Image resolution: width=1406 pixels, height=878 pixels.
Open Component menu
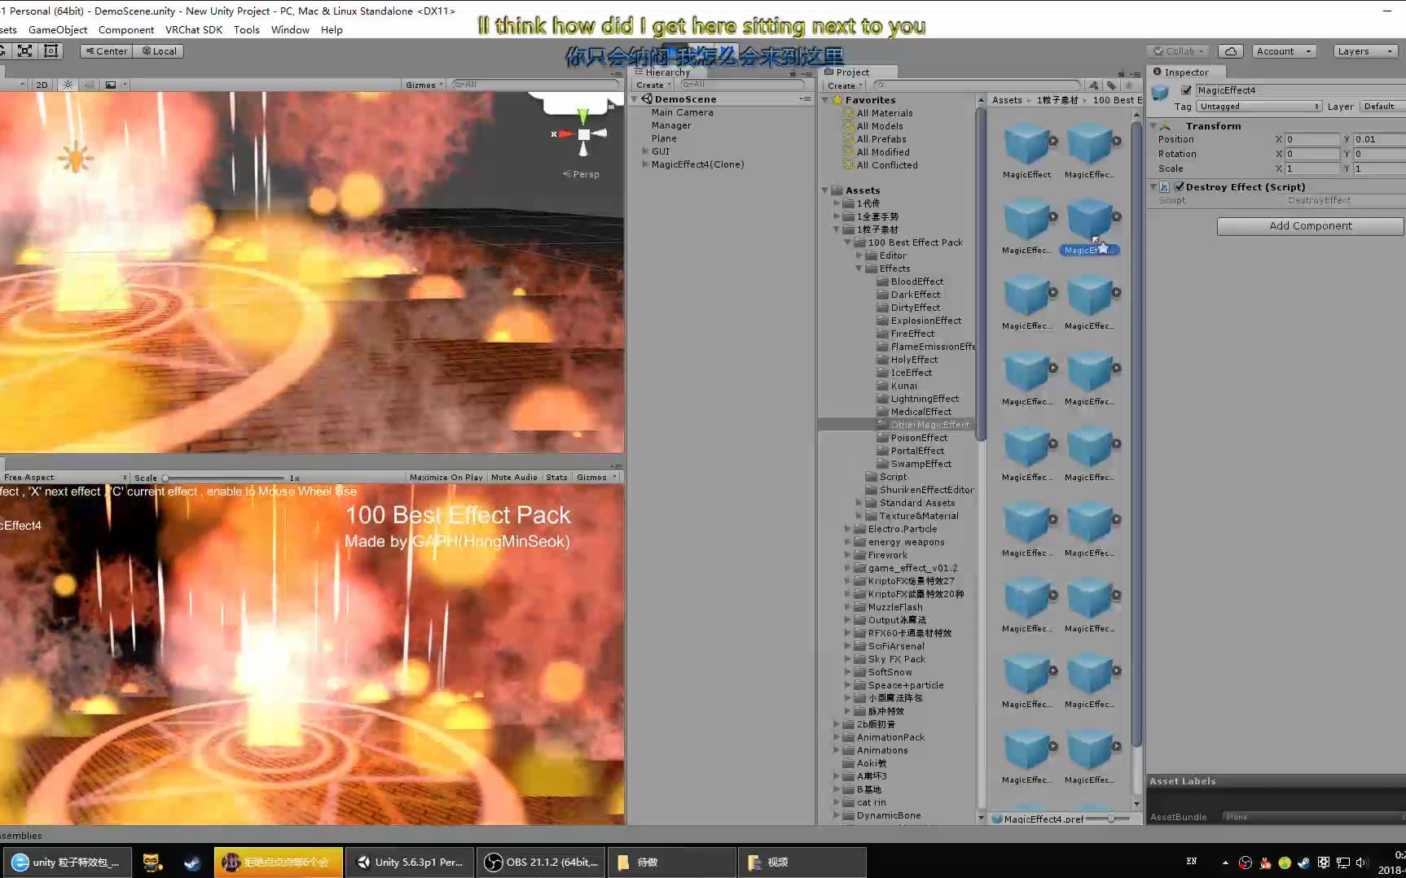126,30
